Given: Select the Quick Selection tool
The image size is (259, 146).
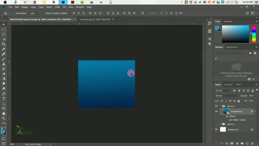Looking at the screenshot, I should click(4, 39).
